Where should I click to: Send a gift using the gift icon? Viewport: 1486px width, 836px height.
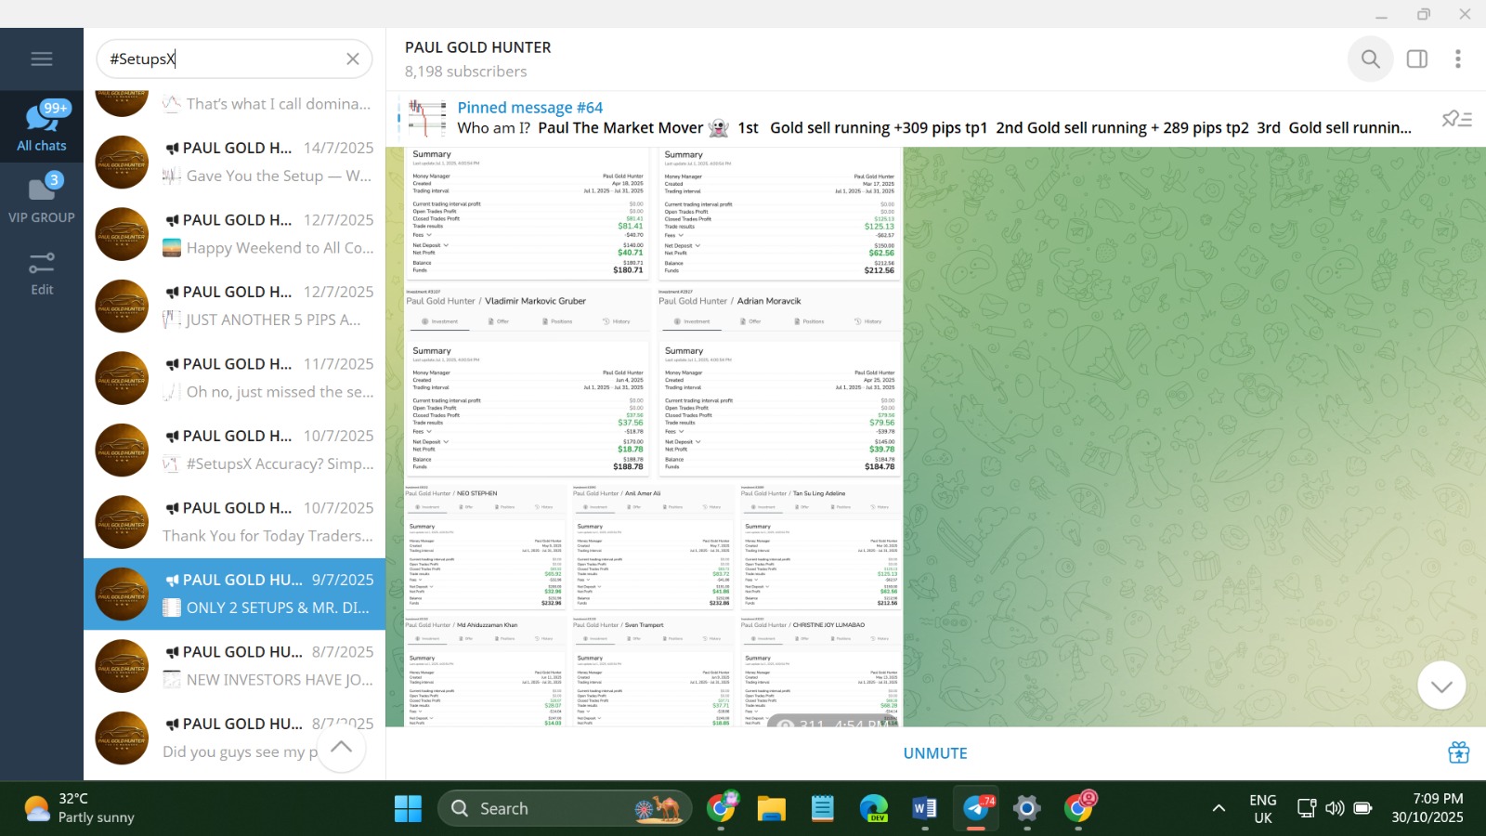pyautogui.click(x=1458, y=752)
